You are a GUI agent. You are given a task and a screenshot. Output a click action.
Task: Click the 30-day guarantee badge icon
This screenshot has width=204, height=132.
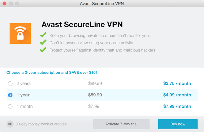click(x=10, y=124)
